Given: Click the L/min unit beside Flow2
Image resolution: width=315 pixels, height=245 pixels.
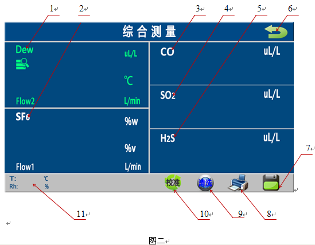Looking at the screenshot, I should click(132, 101).
